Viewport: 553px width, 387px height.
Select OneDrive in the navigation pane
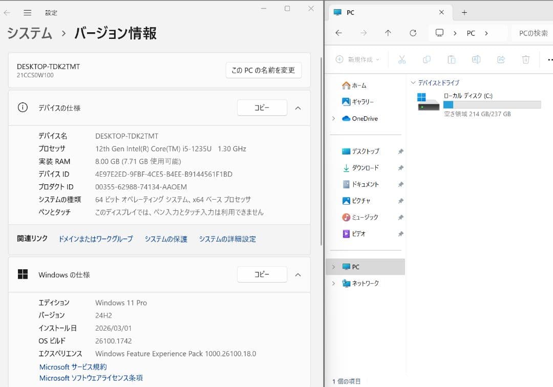coord(360,118)
